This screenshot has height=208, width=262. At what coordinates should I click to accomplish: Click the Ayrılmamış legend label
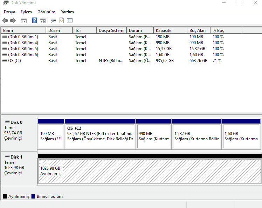19,196
